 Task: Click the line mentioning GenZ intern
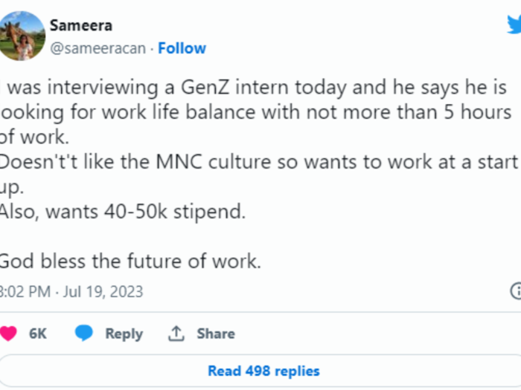[253, 88]
